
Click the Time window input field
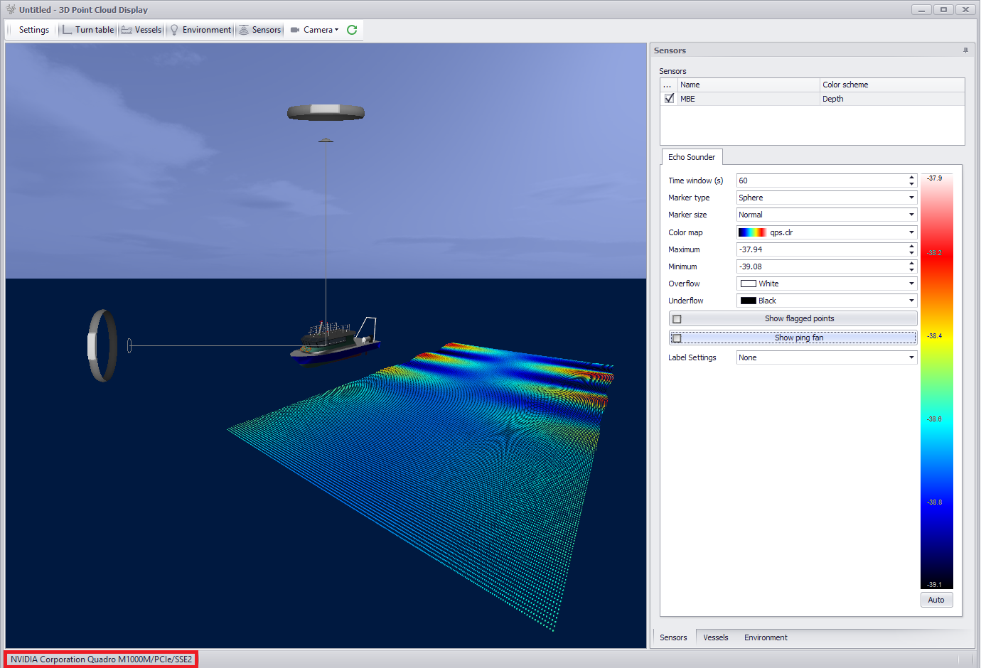(x=821, y=181)
